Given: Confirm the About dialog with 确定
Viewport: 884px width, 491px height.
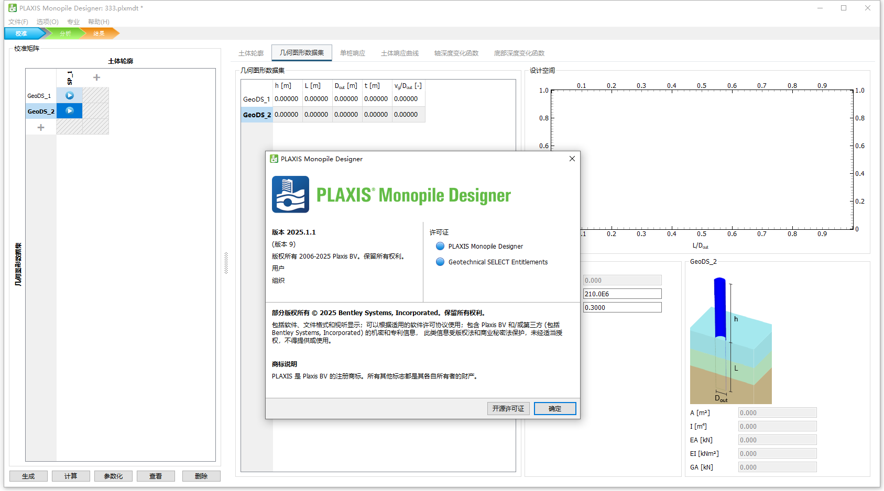Looking at the screenshot, I should tap(554, 408).
